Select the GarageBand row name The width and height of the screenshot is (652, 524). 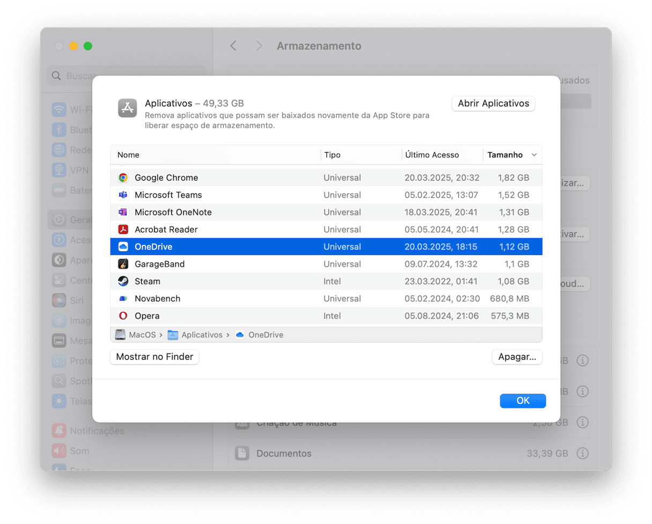pyautogui.click(x=160, y=264)
